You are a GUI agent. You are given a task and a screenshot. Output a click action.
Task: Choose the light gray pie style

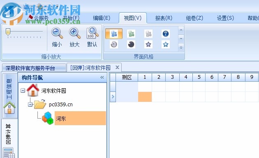(114, 44)
